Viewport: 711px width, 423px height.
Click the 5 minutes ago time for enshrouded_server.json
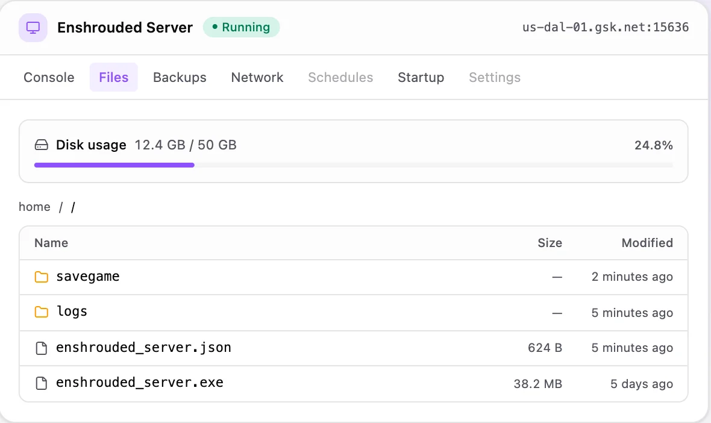click(x=632, y=348)
